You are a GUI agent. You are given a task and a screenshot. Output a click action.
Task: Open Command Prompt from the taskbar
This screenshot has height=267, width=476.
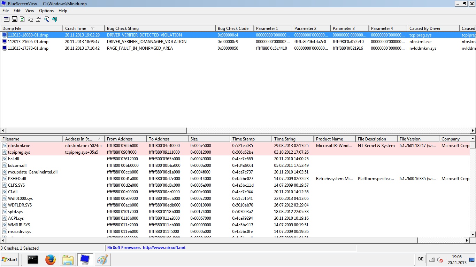point(33,260)
